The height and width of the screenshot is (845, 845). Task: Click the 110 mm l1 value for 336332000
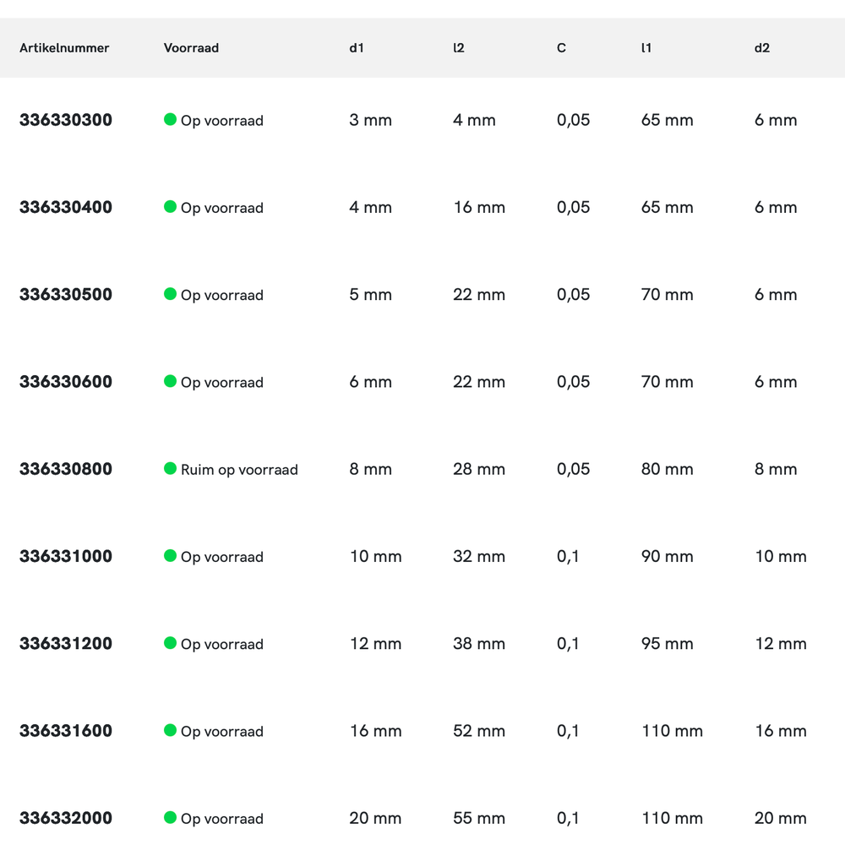[x=672, y=818]
